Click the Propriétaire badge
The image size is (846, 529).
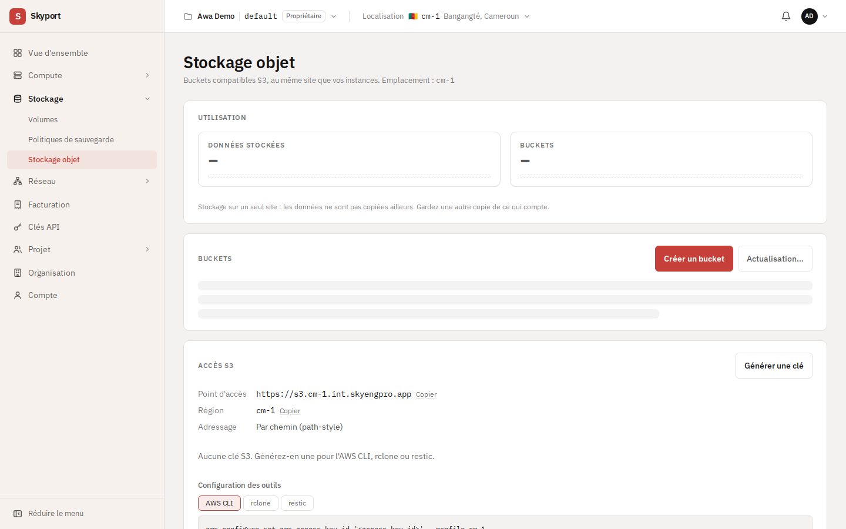point(304,16)
